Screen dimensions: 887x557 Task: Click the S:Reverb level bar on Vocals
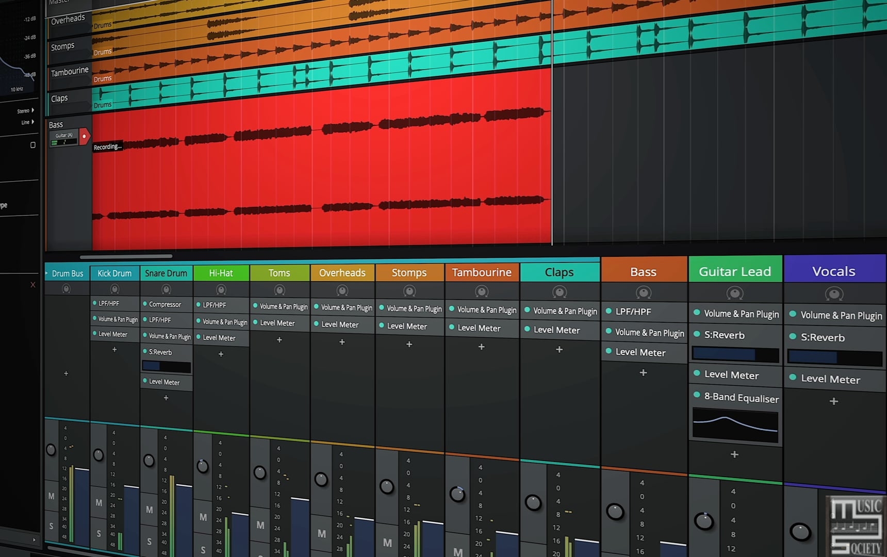click(x=835, y=357)
